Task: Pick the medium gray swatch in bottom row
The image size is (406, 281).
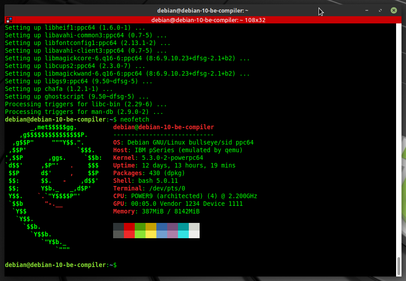Action: click(119, 234)
